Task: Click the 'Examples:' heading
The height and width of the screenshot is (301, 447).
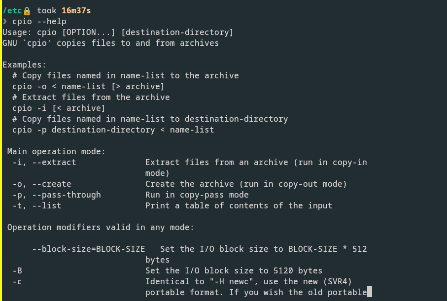Action: click(x=24, y=65)
